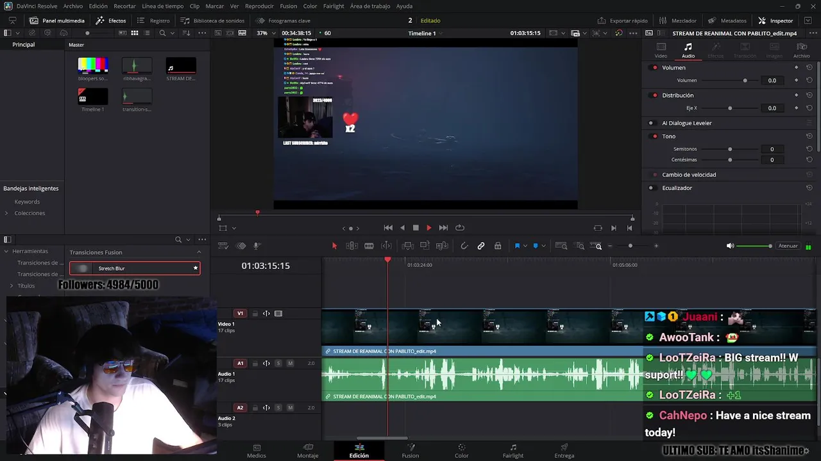Click the Exportar rápido button
Image resolution: width=821 pixels, height=461 pixels.
[x=622, y=20]
